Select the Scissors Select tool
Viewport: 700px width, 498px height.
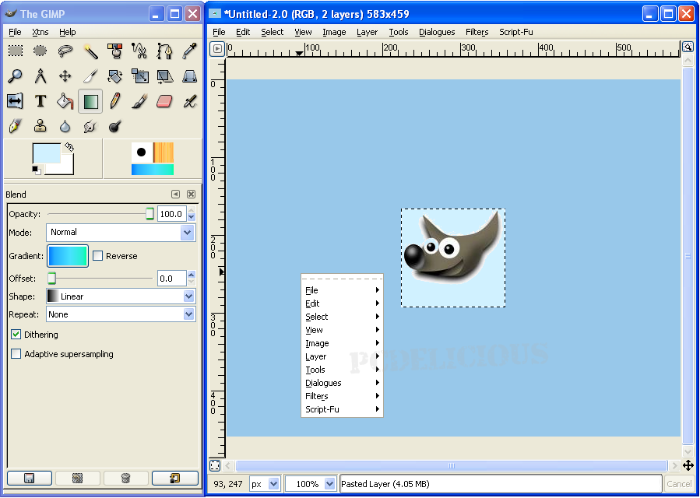click(x=139, y=51)
